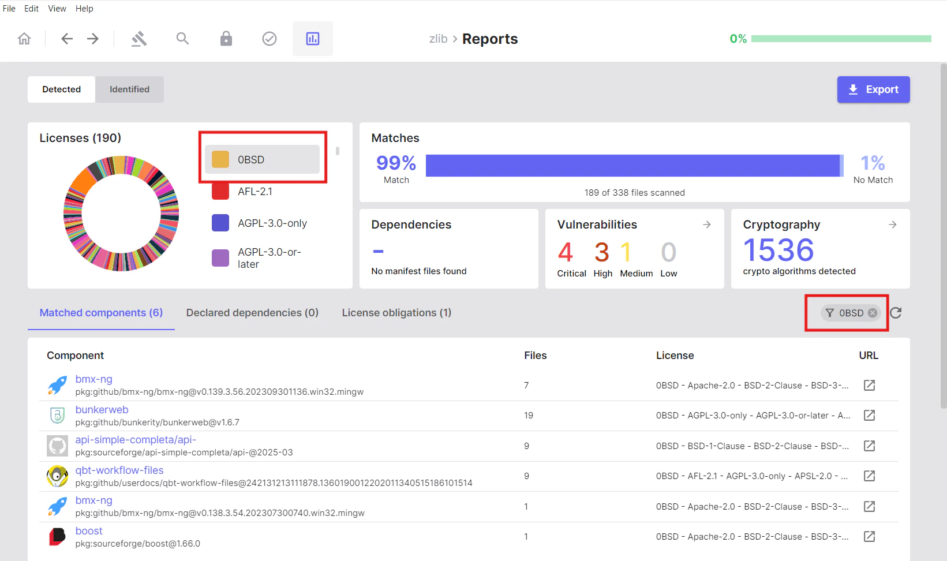Viewport: 947px width, 561px height.
Task: Open the bunkerweb component link
Action: tap(102, 409)
